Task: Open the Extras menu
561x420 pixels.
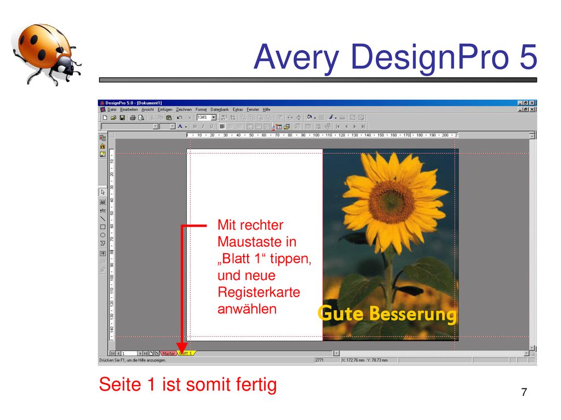Action: click(x=238, y=109)
